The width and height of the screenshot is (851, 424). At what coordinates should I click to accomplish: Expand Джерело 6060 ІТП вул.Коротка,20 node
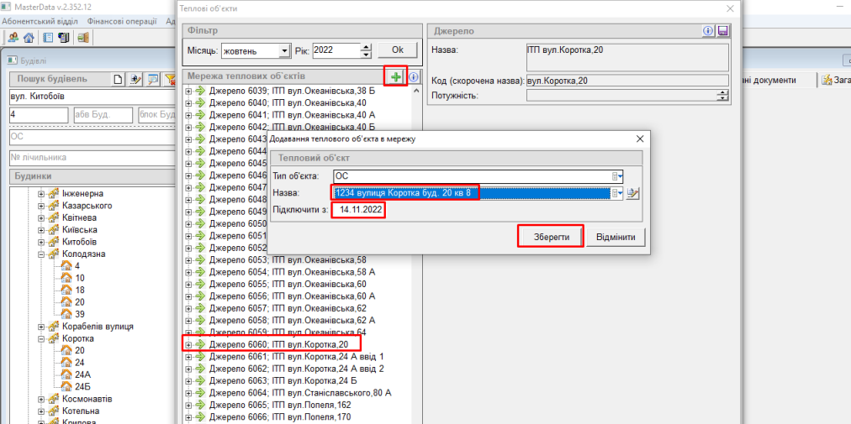pos(189,344)
